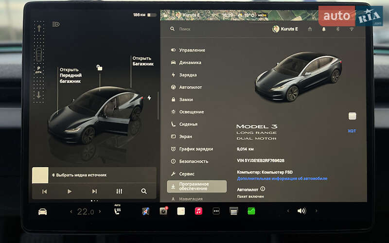Open the Сиденья settings
Screen dimensions: 389x243
click(184, 124)
